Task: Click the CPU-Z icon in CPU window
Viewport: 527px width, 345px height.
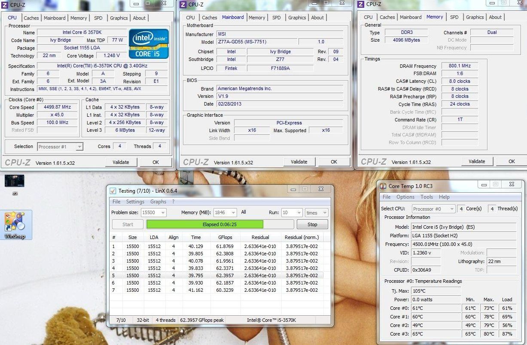Action: pyautogui.click(x=4, y=5)
